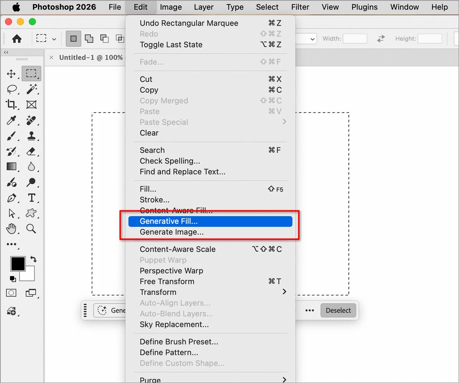Viewport: 459px width, 383px height.
Task: Expand the Paste Special submenu arrow
Action: (284, 122)
